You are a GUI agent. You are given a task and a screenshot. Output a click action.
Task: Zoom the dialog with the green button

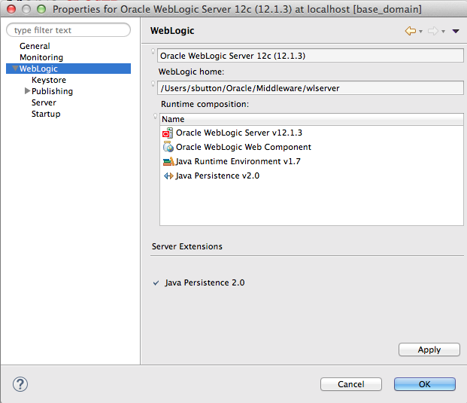[x=41, y=9]
